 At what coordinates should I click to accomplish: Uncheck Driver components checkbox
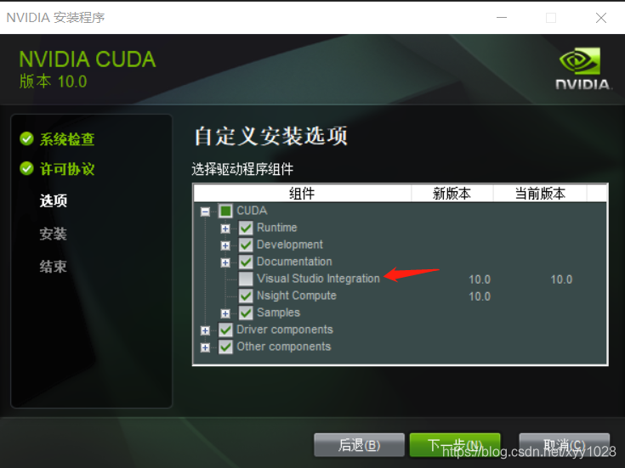tap(225, 330)
